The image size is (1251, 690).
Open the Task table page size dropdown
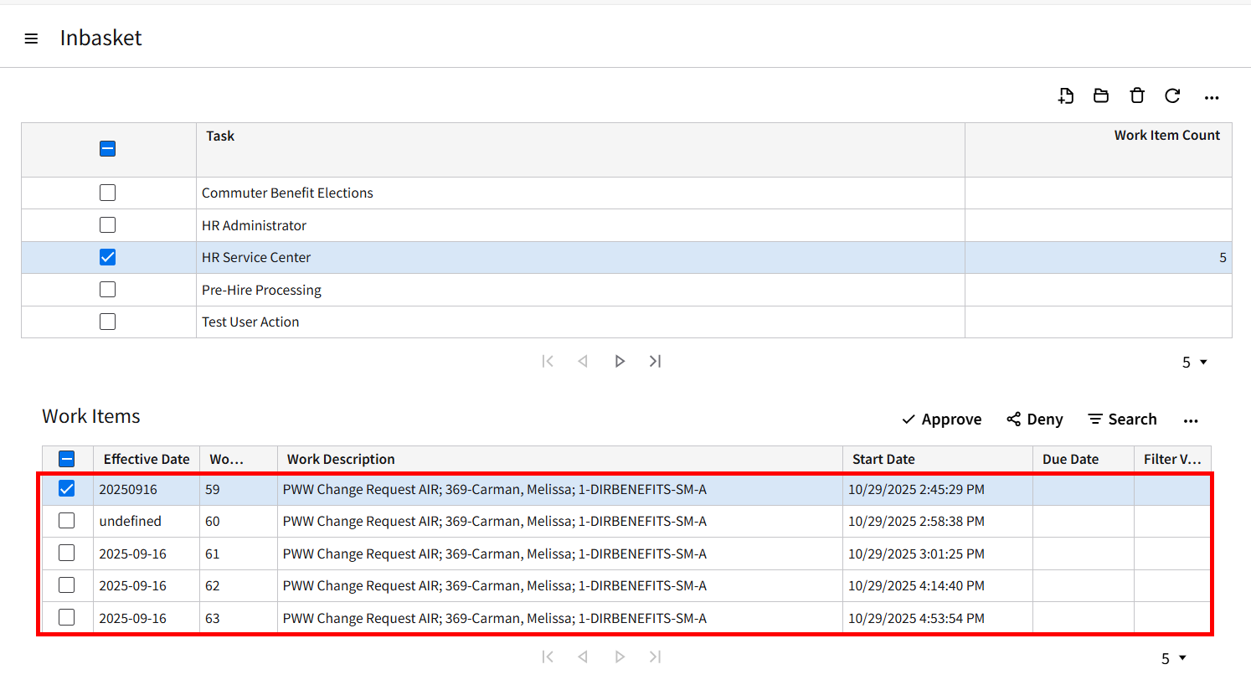pos(1195,362)
